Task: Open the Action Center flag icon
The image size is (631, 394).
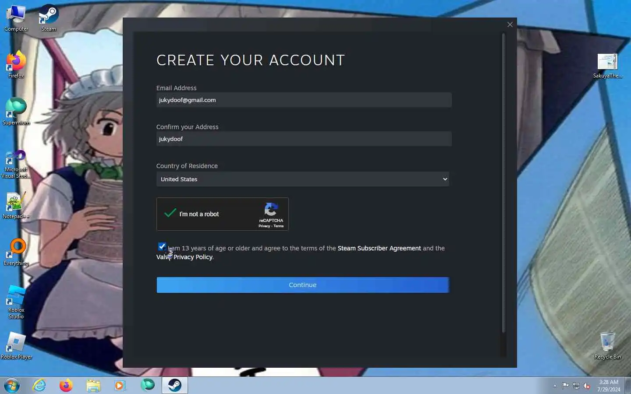Action: (565, 386)
